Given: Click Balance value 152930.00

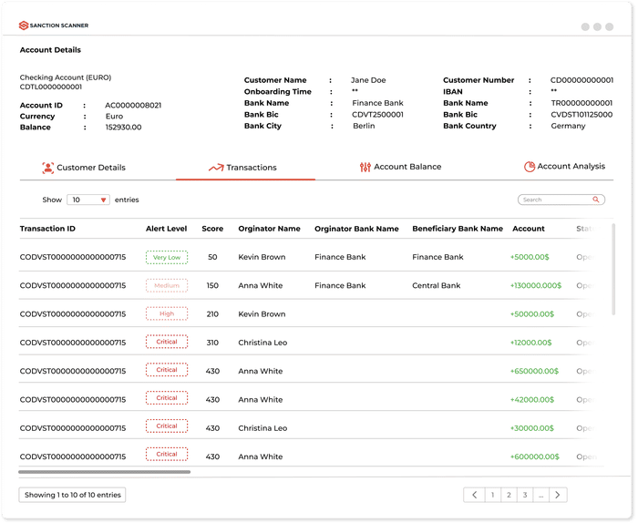Looking at the screenshot, I should click(123, 128).
